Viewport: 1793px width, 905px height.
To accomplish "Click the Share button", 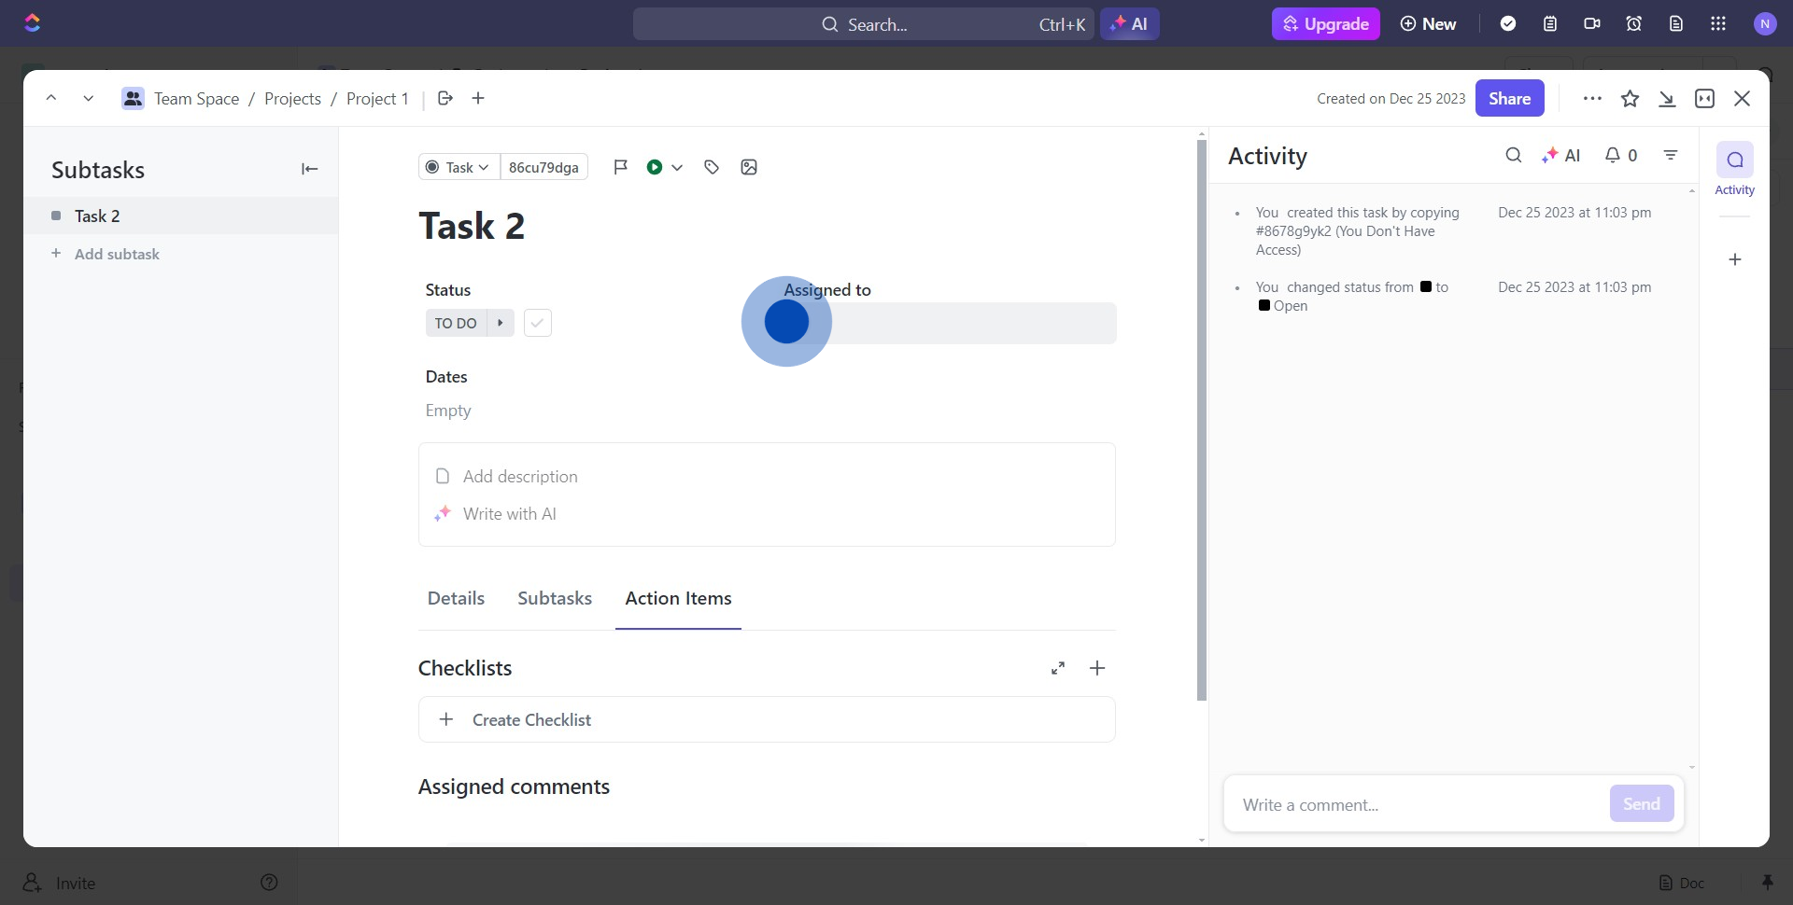I will tap(1509, 99).
